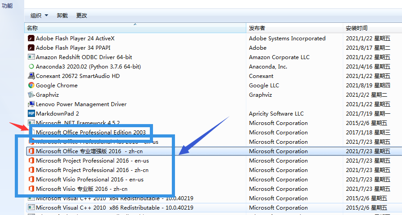
Task: Select Microsoft Project Professional 2016 - en-us name
Action: [x=92, y=161]
